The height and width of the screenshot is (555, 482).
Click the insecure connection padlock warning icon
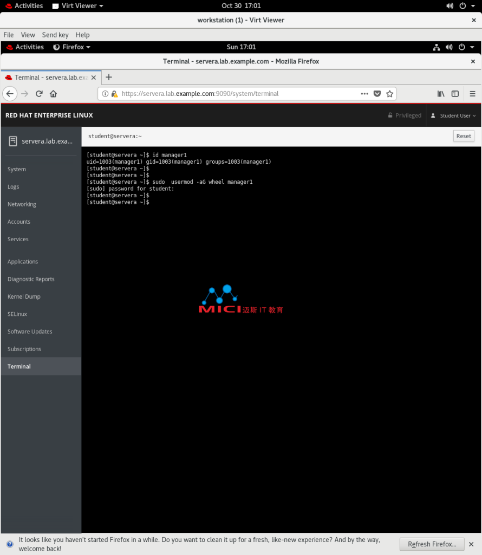(x=114, y=94)
